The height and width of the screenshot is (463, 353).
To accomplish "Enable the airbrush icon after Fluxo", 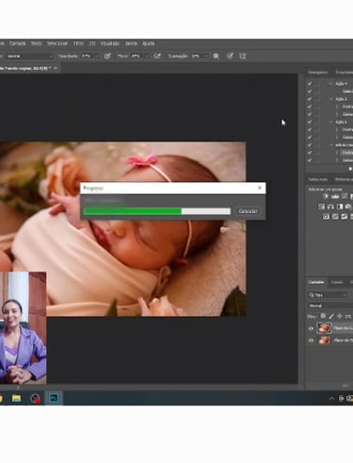I will coord(157,57).
